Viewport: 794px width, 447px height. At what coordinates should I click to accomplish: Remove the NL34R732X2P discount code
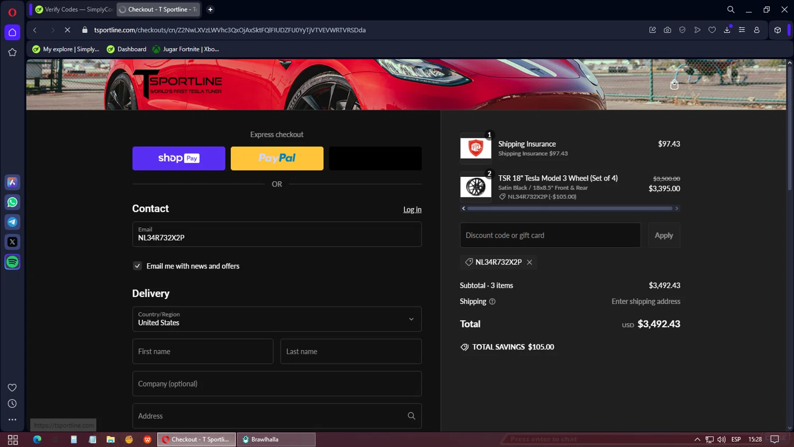(x=529, y=262)
